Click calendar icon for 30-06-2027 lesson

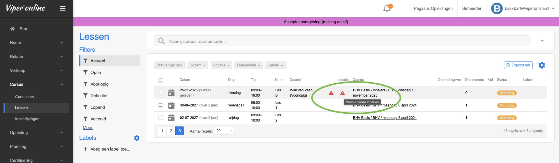click(172, 105)
